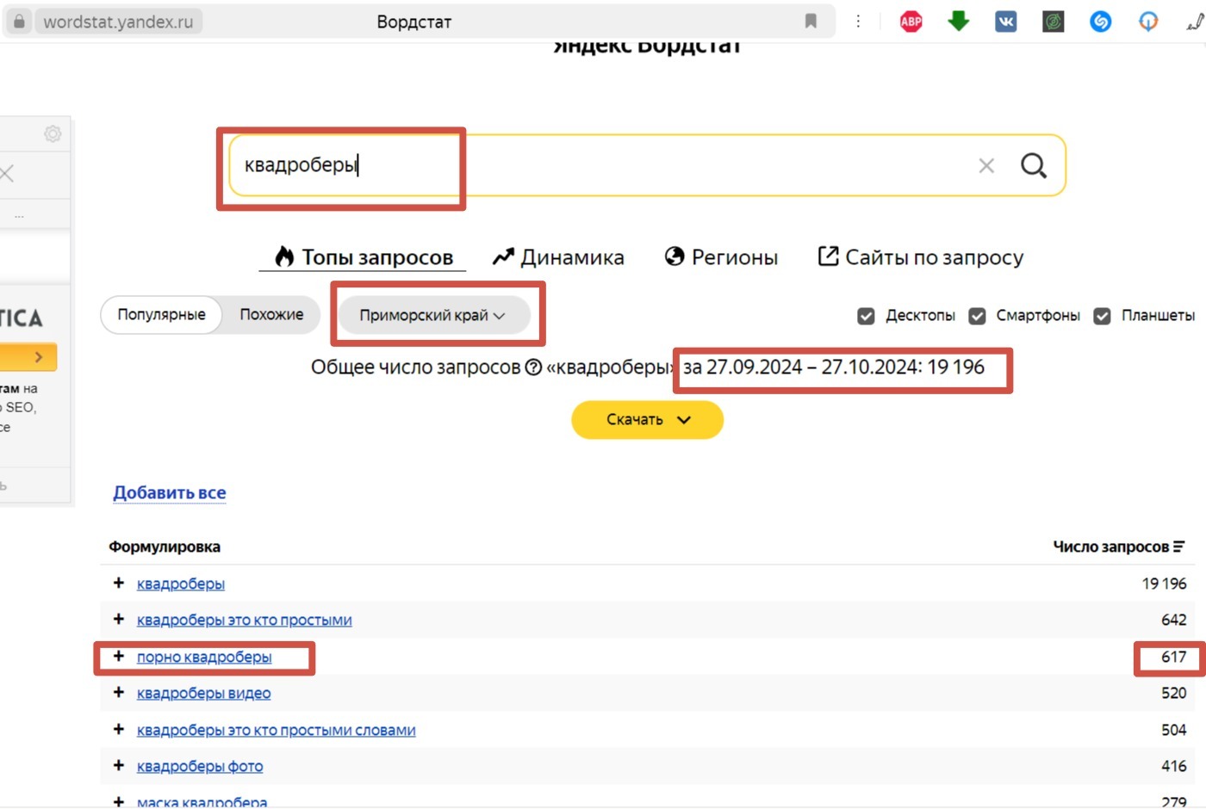This screenshot has width=1206, height=809.
Task: Click the Добавить все link
Action: (170, 493)
